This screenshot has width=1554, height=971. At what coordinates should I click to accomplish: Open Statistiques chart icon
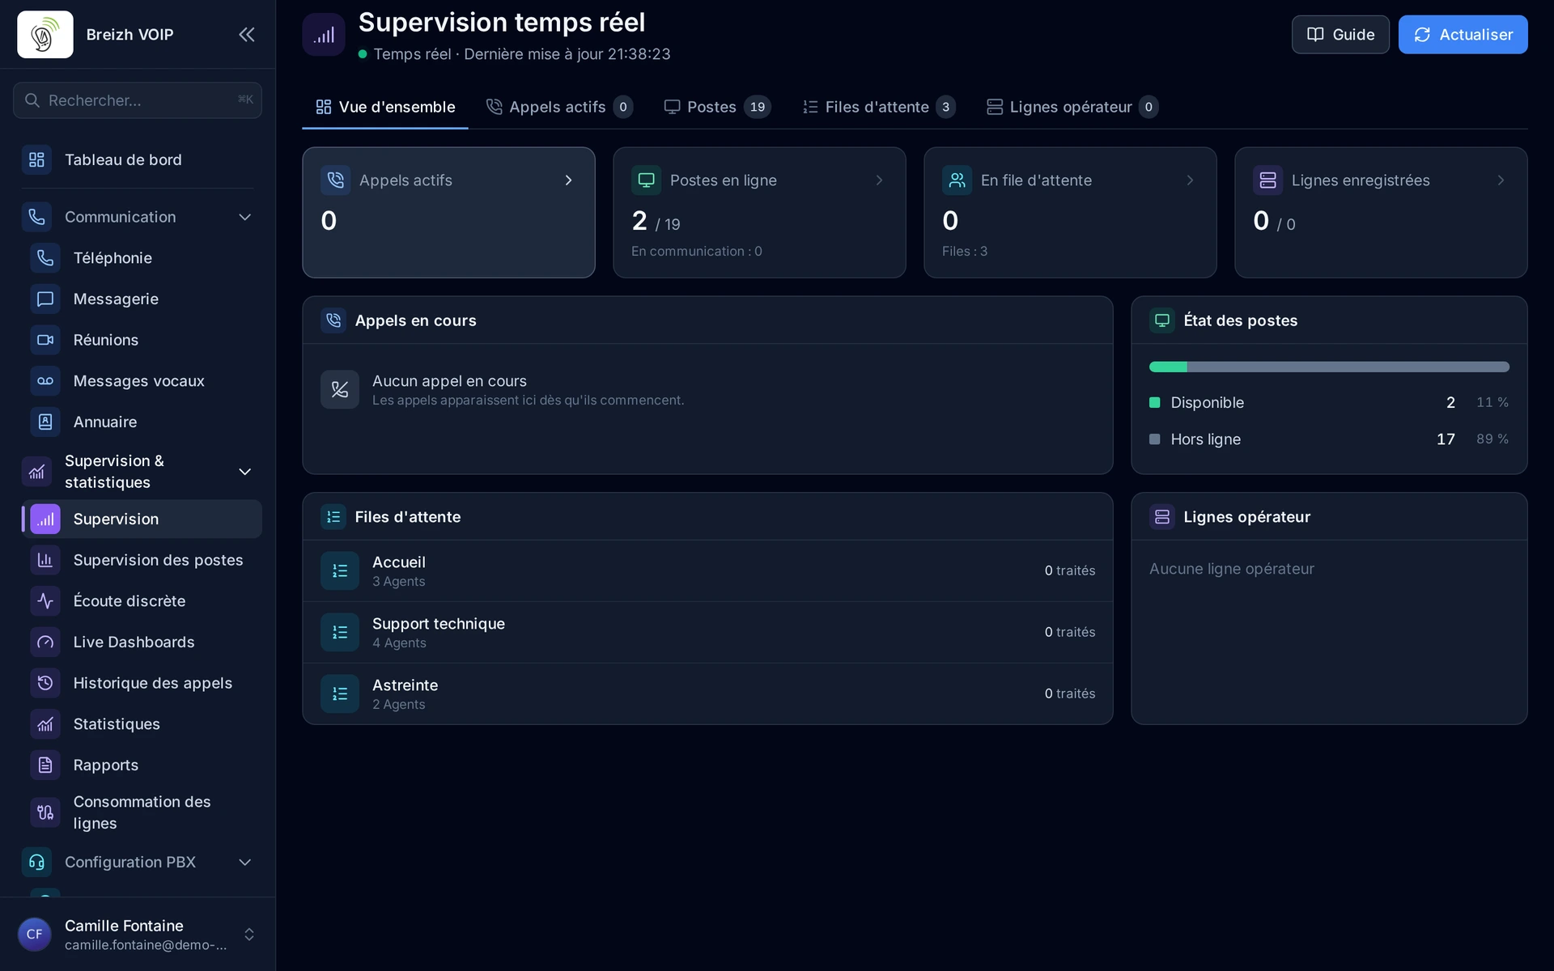[x=45, y=724]
